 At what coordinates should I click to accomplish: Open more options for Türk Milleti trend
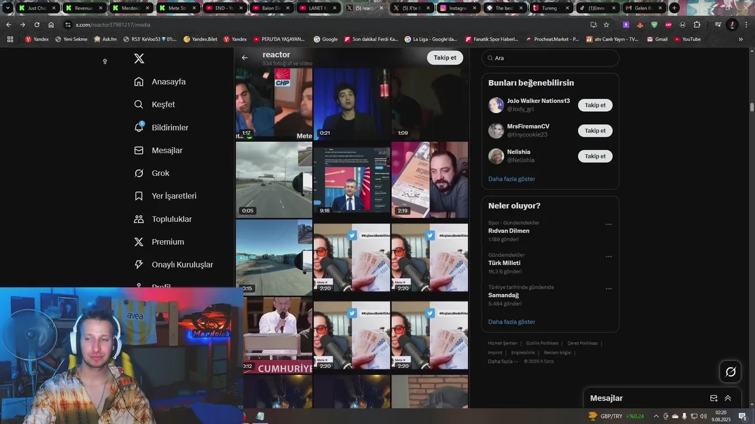click(x=609, y=257)
